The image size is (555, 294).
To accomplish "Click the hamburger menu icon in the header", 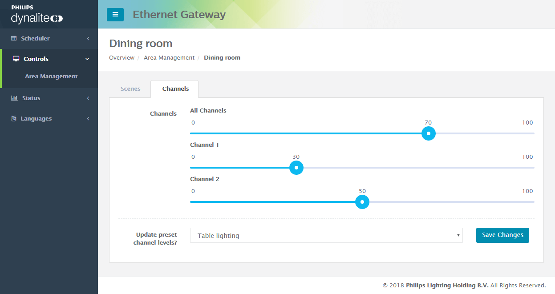I will (x=115, y=14).
